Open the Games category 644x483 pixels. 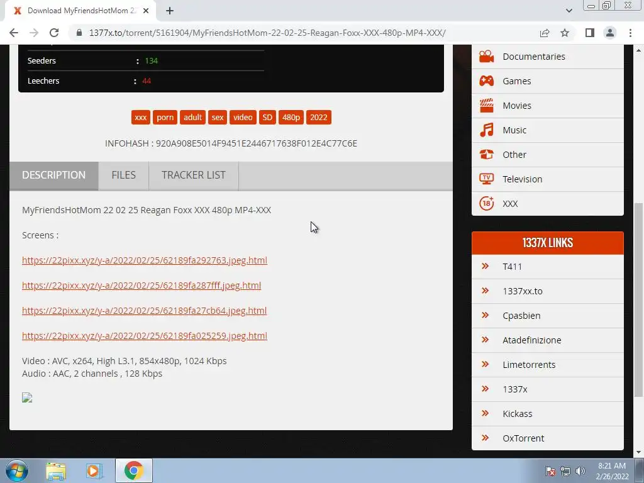(x=517, y=81)
